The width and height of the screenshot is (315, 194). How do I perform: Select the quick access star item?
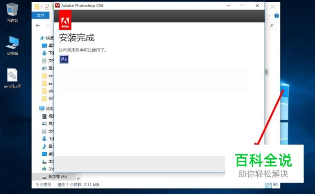point(47,38)
